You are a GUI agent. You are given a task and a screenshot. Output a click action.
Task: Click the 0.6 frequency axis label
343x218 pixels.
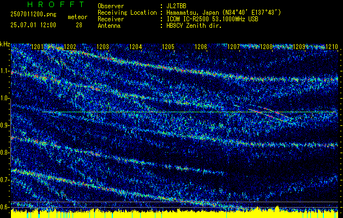click(5, 207)
